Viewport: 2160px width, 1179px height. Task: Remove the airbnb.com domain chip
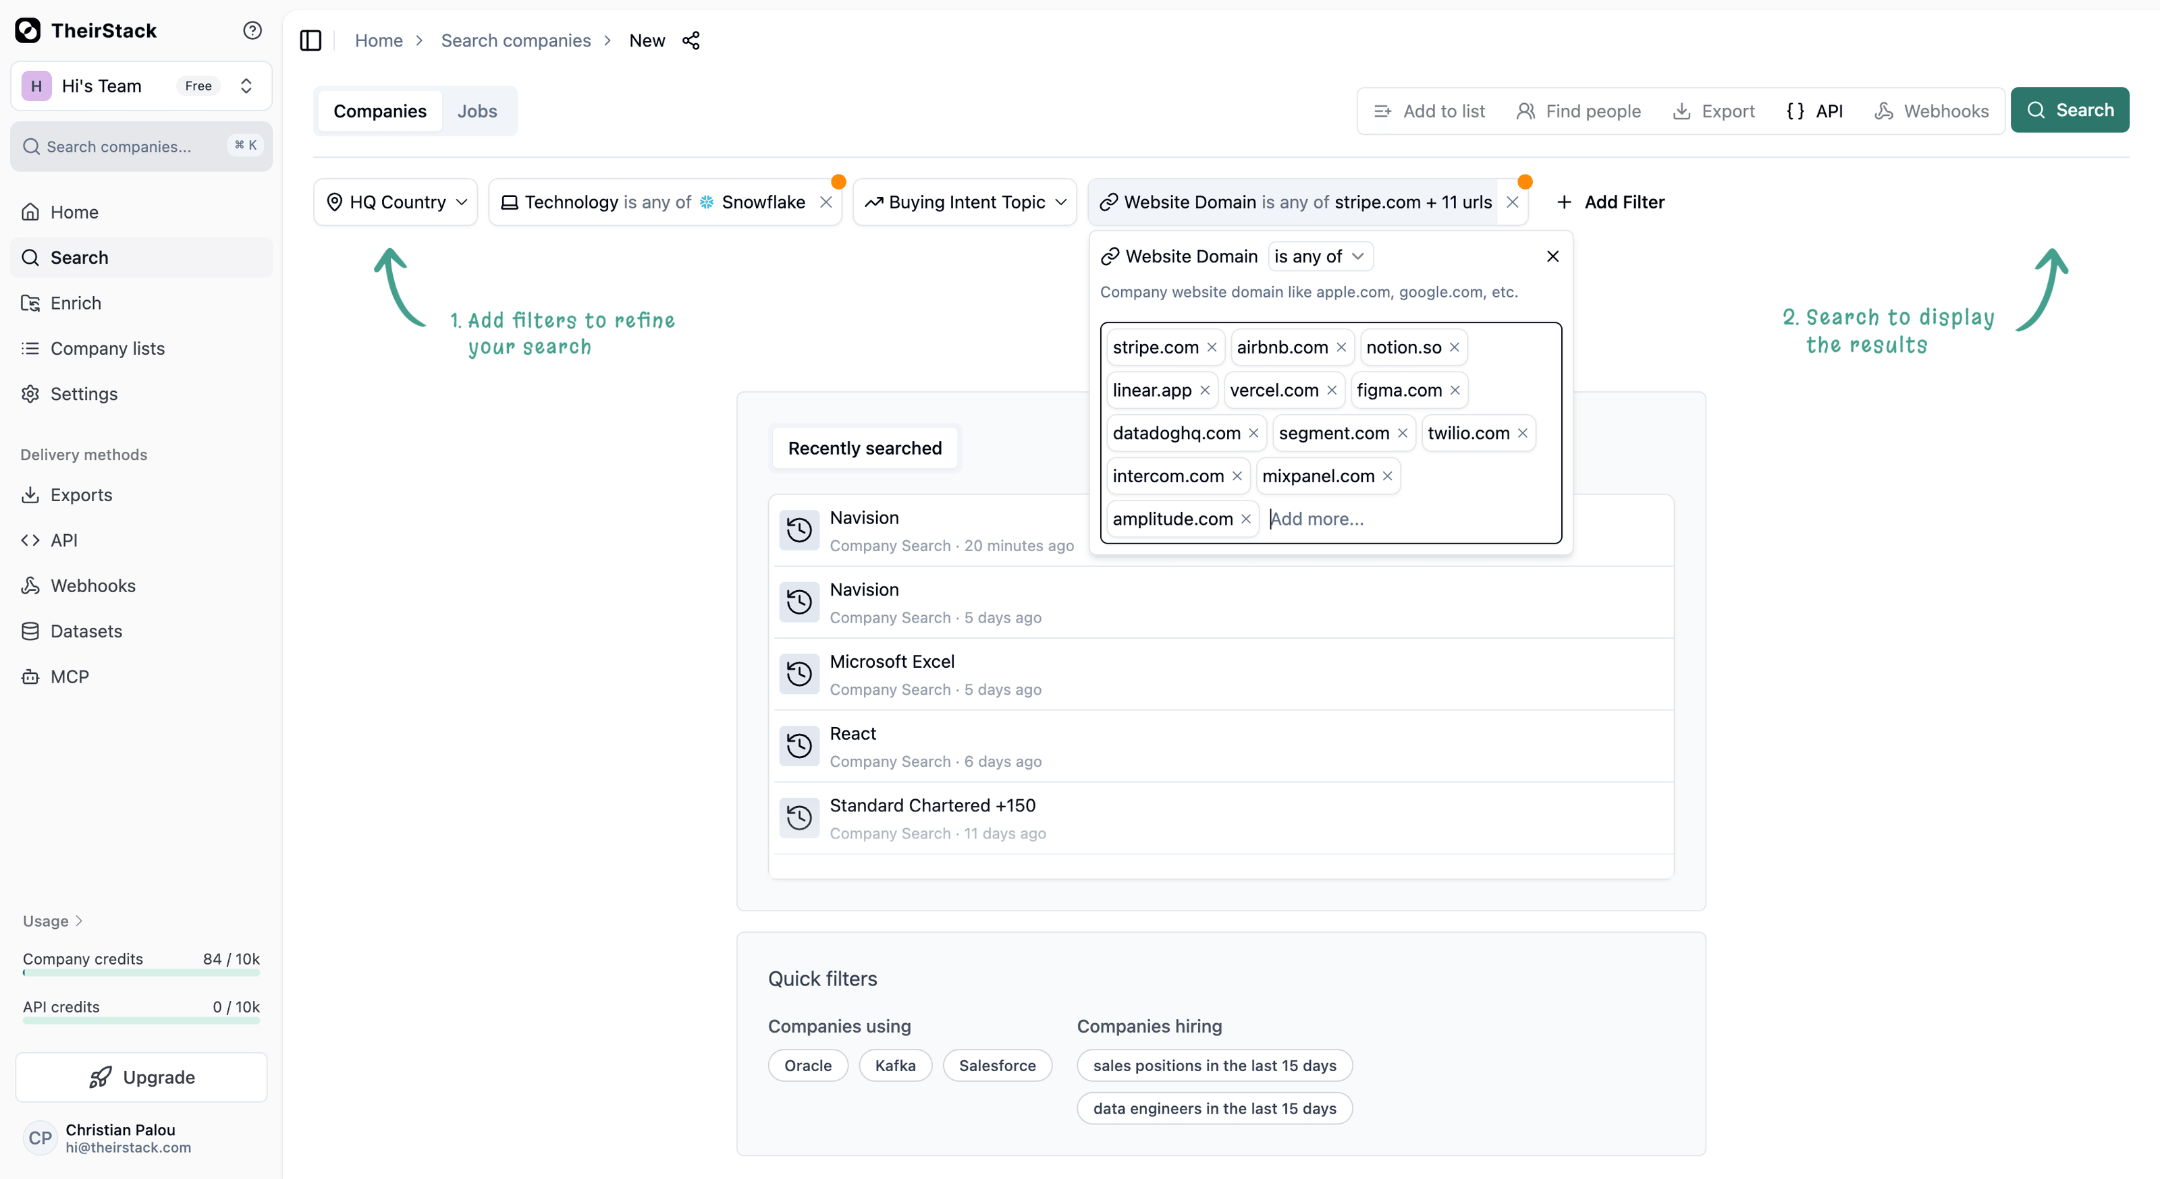(1341, 347)
